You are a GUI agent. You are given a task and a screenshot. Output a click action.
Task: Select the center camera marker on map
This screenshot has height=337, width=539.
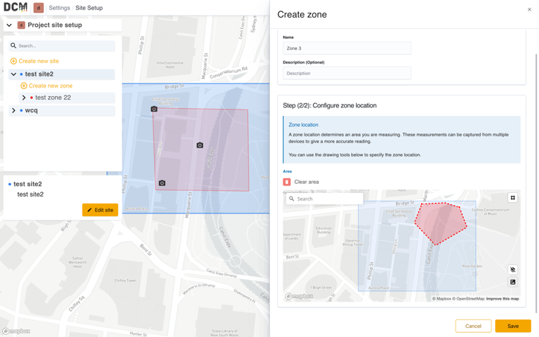tap(200, 145)
